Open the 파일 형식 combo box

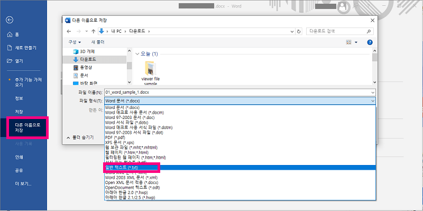point(240,101)
